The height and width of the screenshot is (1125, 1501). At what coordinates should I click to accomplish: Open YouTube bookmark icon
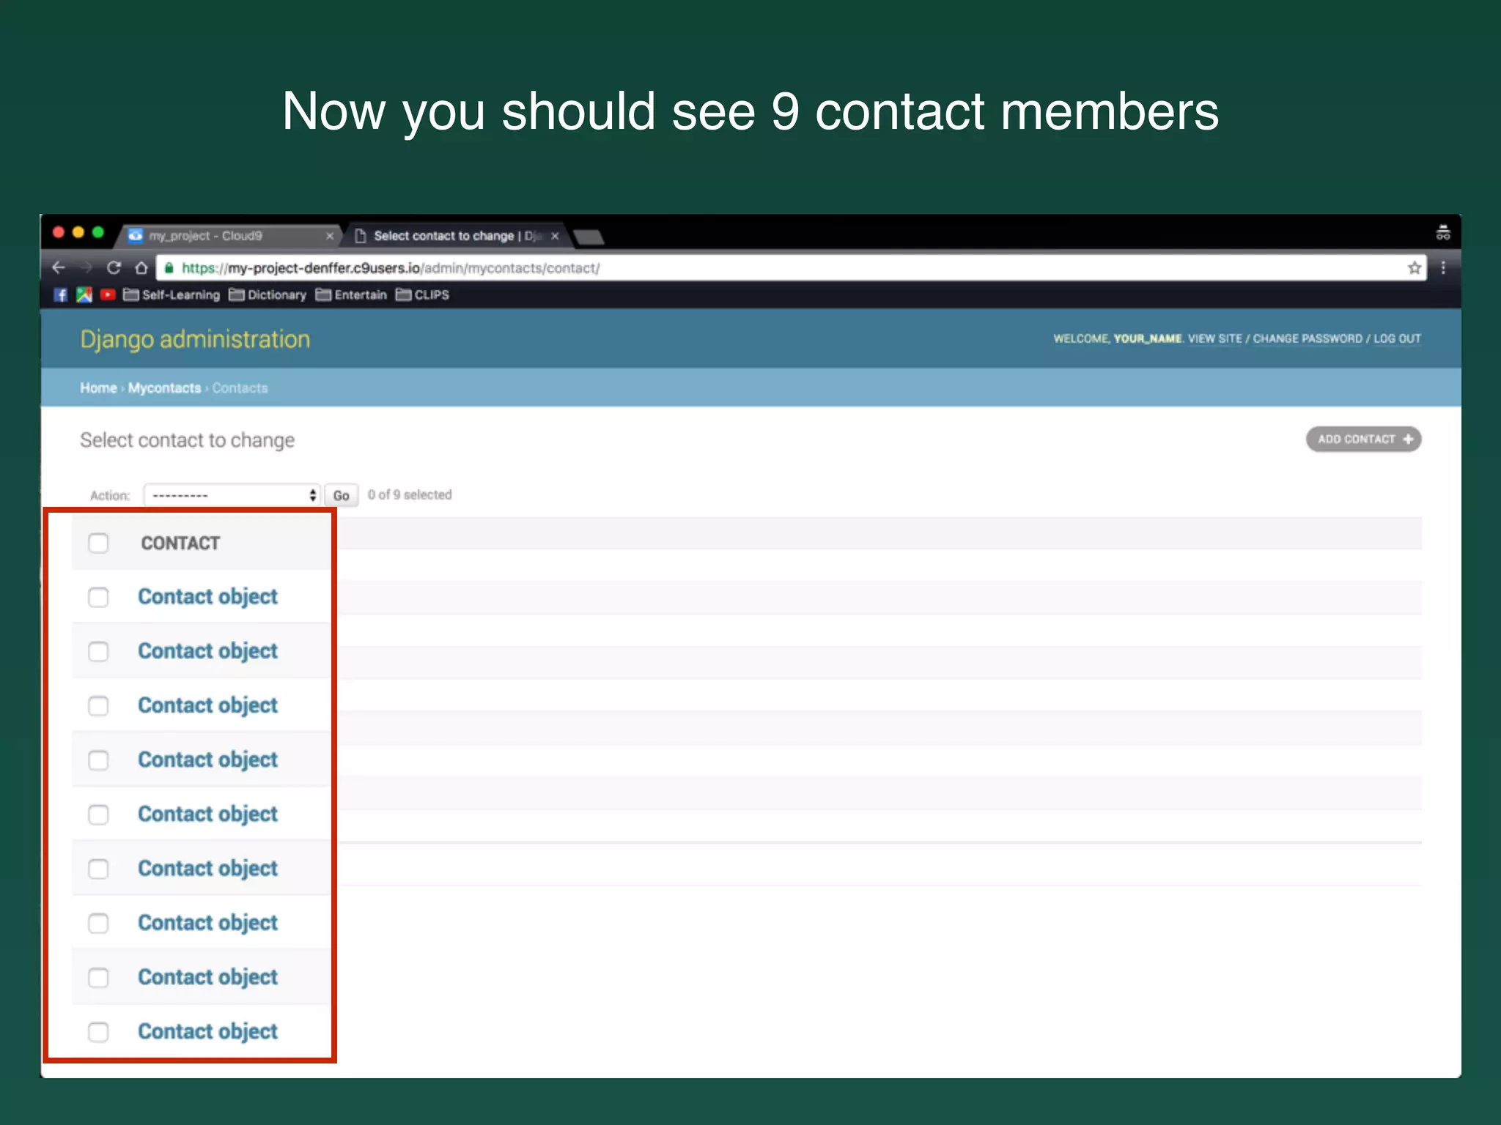coord(108,294)
